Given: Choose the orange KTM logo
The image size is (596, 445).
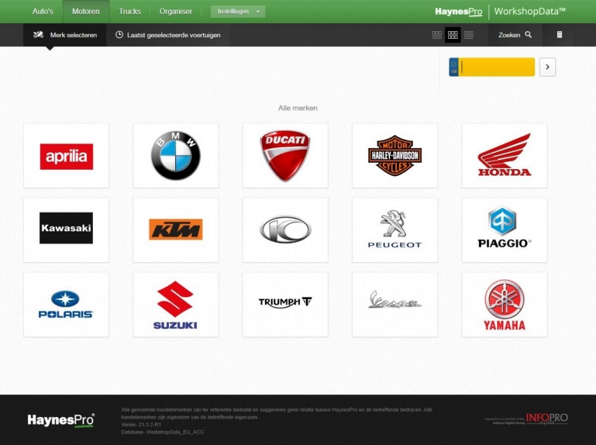Looking at the screenshot, I should pos(176,229).
